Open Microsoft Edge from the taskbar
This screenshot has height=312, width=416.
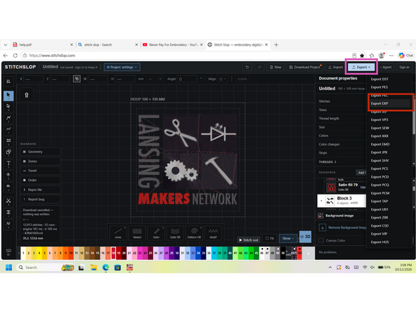pos(105,268)
